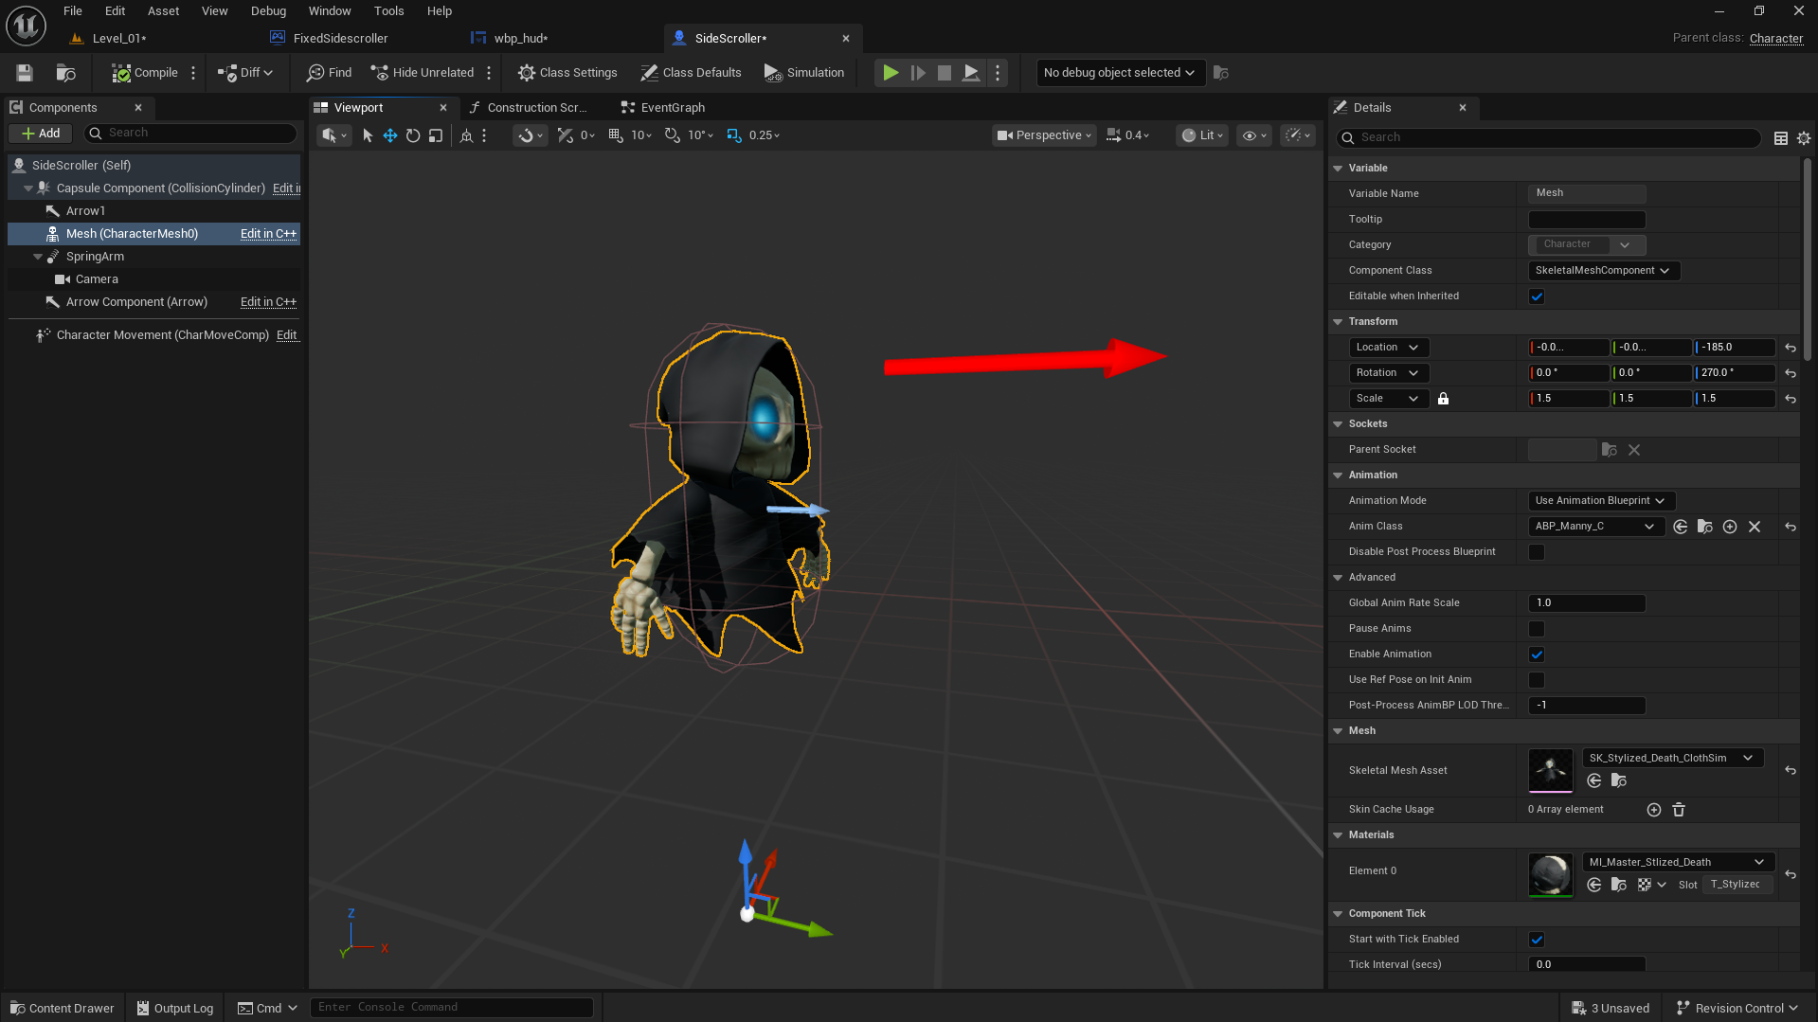Screen dimensions: 1818x1022
Task: Select the Character Movement component
Action: click(x=163, y=335)
